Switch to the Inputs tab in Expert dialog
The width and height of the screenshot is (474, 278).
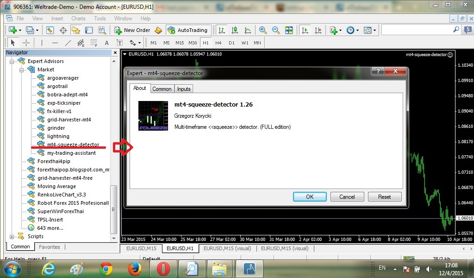[184, 88]
